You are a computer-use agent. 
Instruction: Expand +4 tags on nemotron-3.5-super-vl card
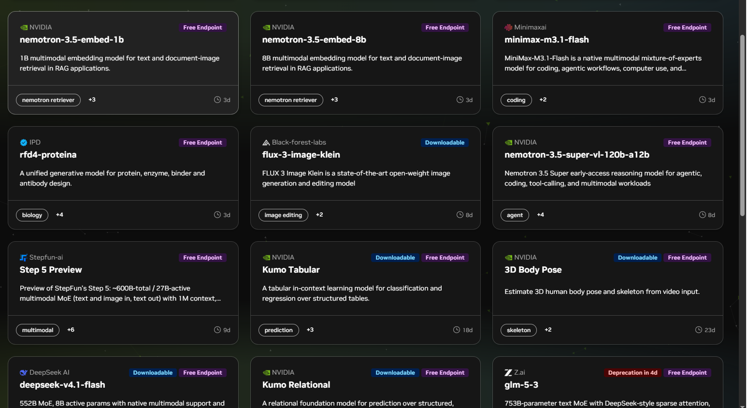[541, 215]
